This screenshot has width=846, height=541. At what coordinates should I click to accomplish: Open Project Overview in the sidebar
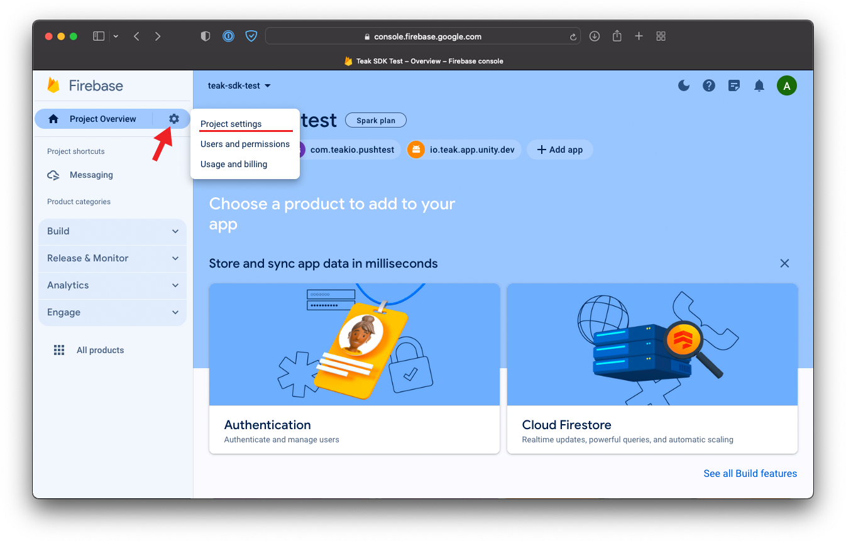(x=103, y=119)
